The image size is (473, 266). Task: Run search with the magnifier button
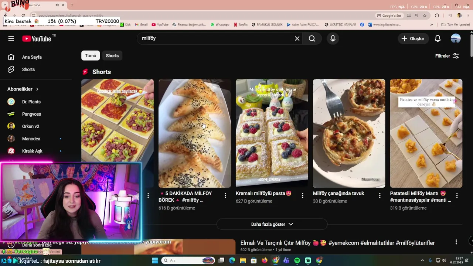(312, 38)
